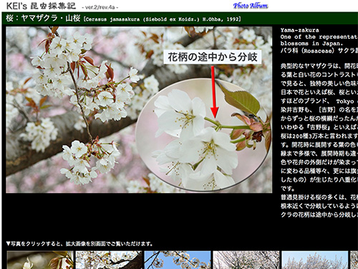Click the 写真をクリックすると instruction line

click(79, 244)
